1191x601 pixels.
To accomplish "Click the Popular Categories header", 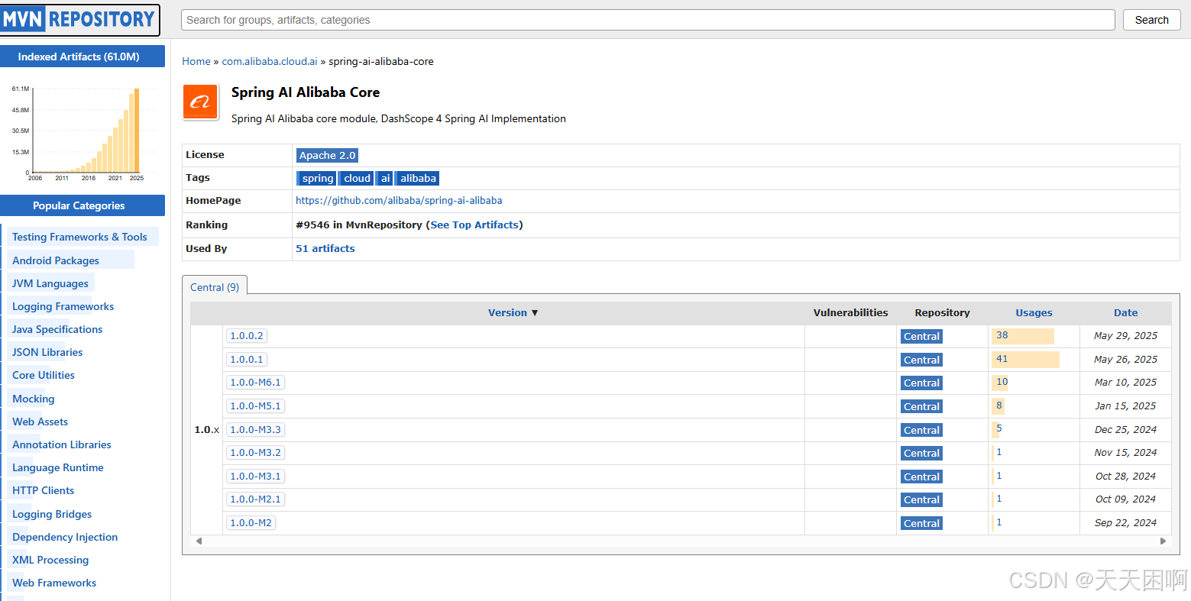I will point(83,205).
